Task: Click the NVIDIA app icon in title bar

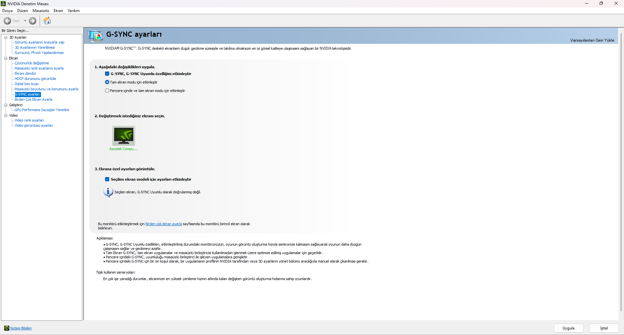Action: click(x=3, y=4)
